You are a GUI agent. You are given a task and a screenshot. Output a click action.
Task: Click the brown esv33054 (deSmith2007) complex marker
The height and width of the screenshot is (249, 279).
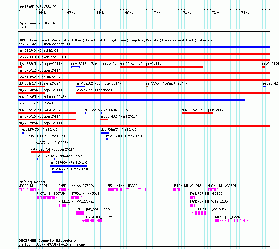pyautogui.click(x=147, y=87)
